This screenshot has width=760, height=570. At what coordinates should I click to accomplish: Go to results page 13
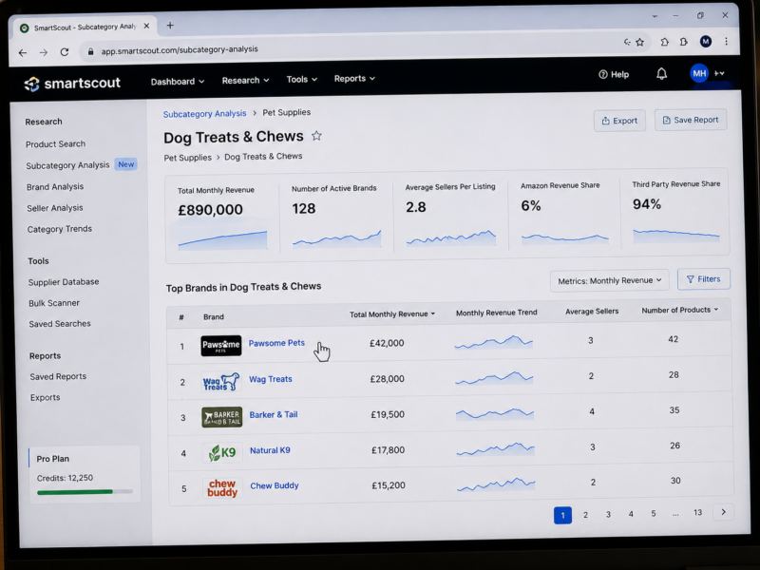pos(697,512)
